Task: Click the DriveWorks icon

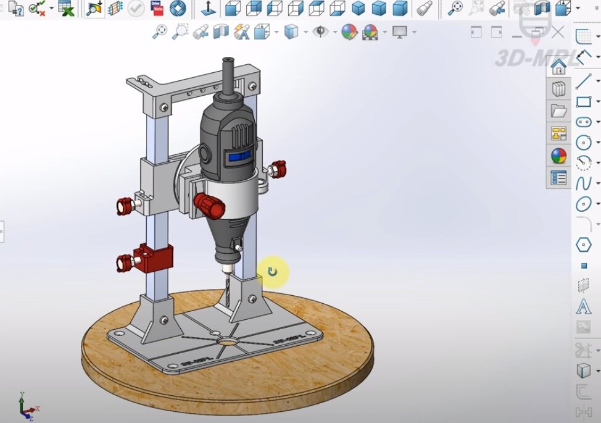Action: [x=157, y=9]
